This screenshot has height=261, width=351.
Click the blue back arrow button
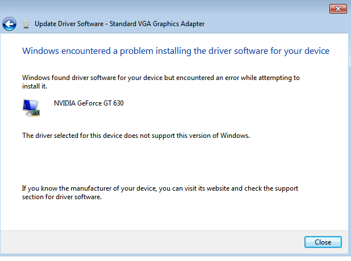pos(9,24)
